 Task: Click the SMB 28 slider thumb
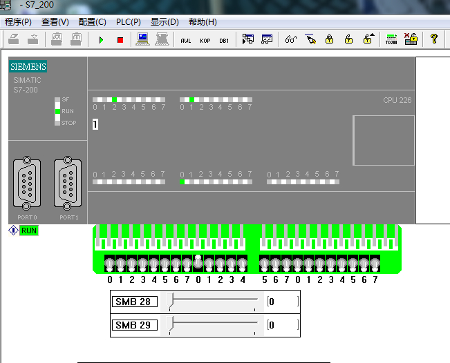click(x=170, y=300)
